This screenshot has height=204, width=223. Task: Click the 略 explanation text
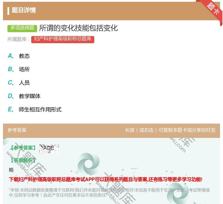coord(11,170)
